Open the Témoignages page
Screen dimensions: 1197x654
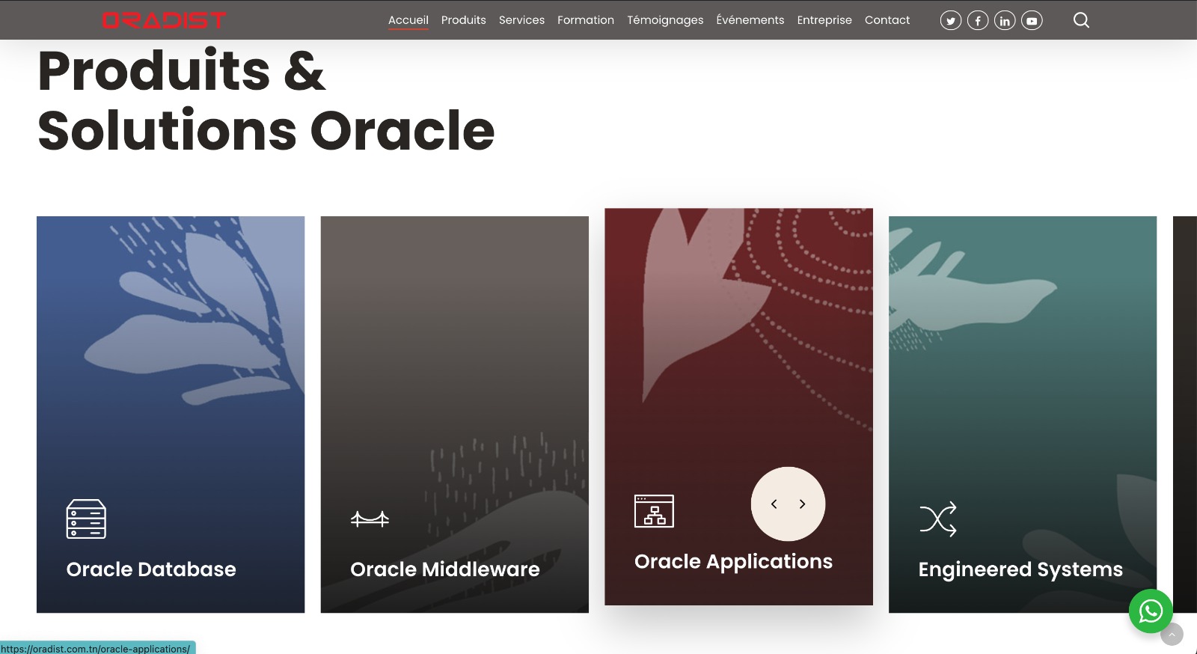point(665,20)
